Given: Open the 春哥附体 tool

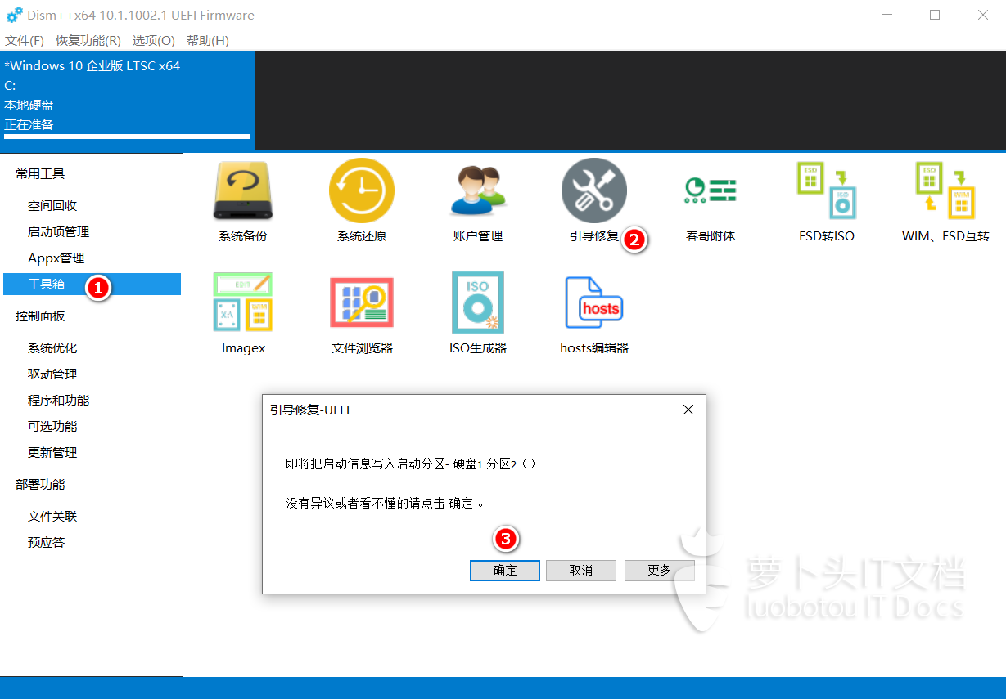Looking at the screenshot, I should pyautogui.click(x=710, y=191).
